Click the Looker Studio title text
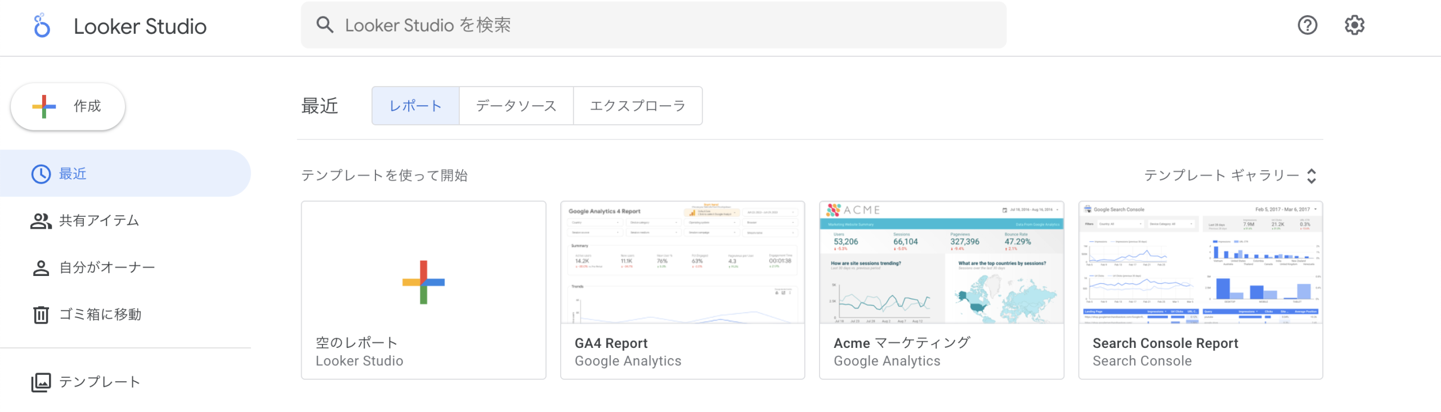1441x412 pixels. [140, 26]
